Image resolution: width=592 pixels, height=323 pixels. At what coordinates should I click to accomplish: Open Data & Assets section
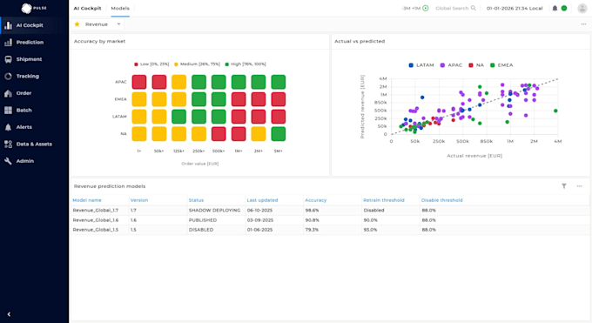pyautogui.click(x=34, y=144)
